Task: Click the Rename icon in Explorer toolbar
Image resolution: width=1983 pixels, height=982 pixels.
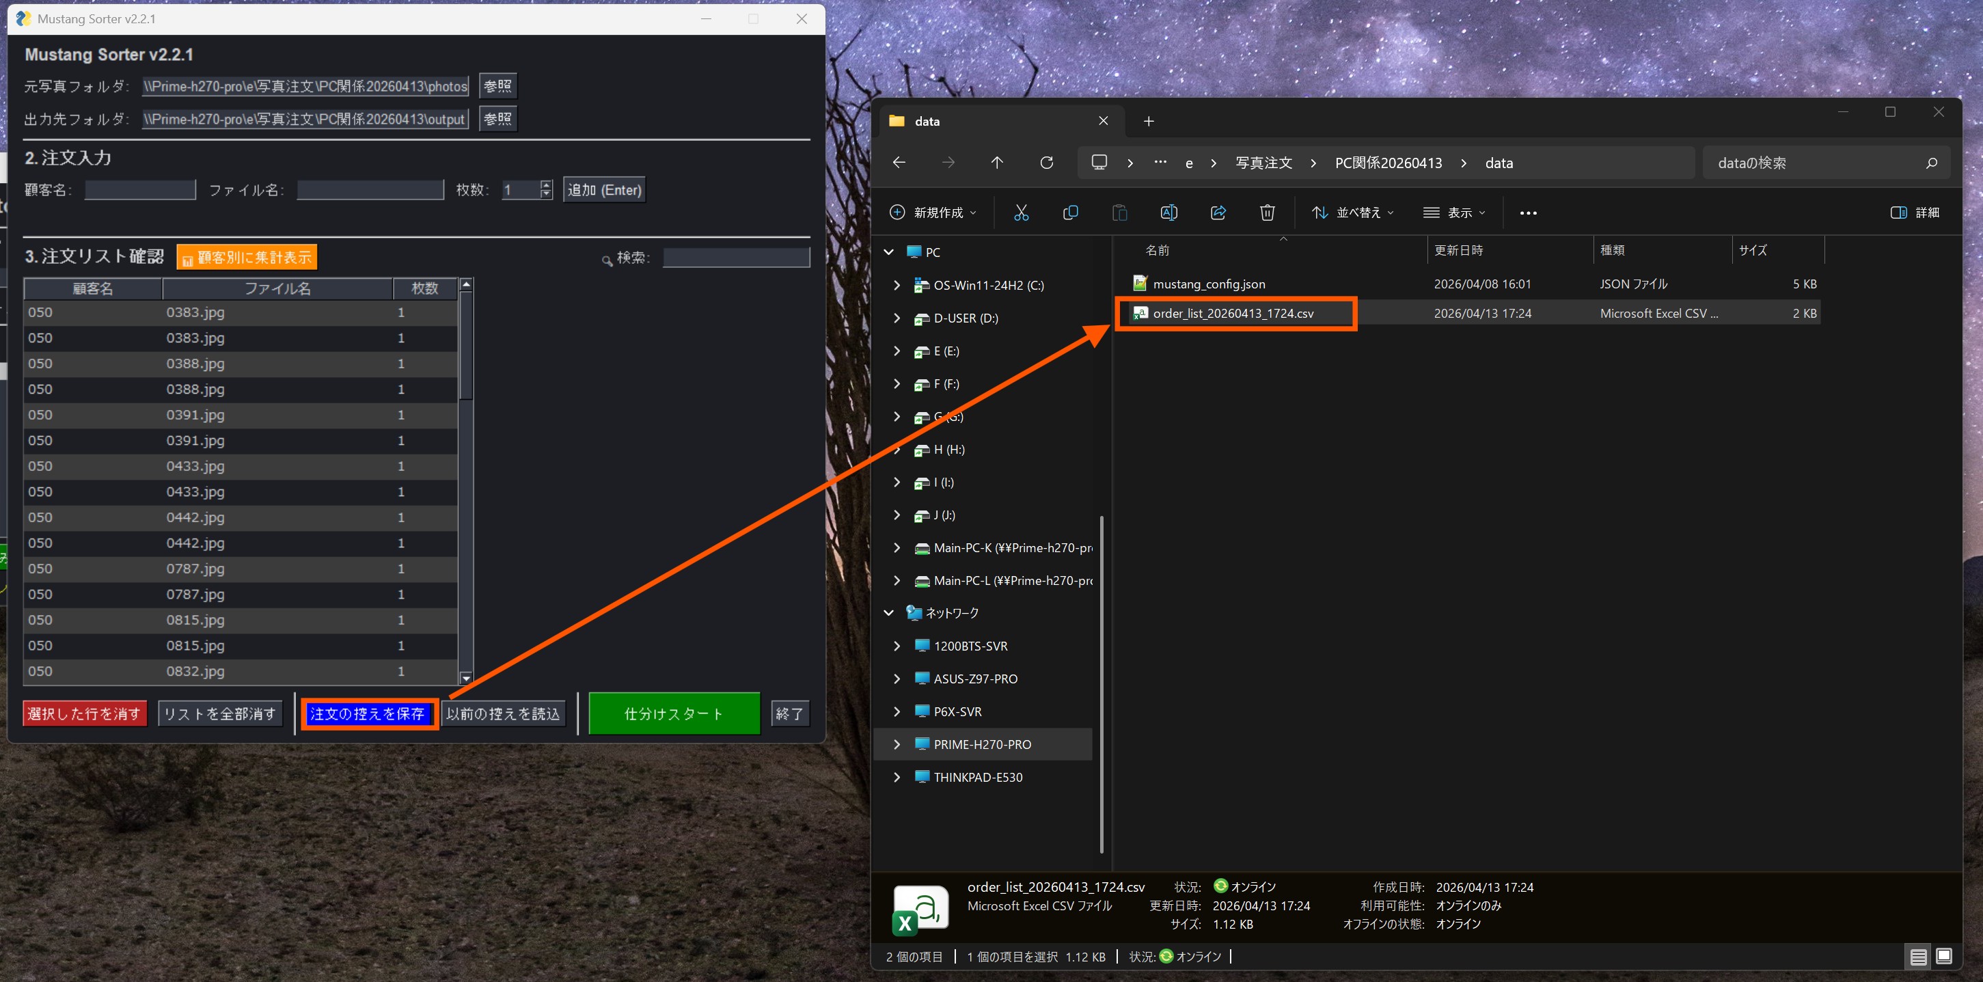Action: click(1168, 213)
